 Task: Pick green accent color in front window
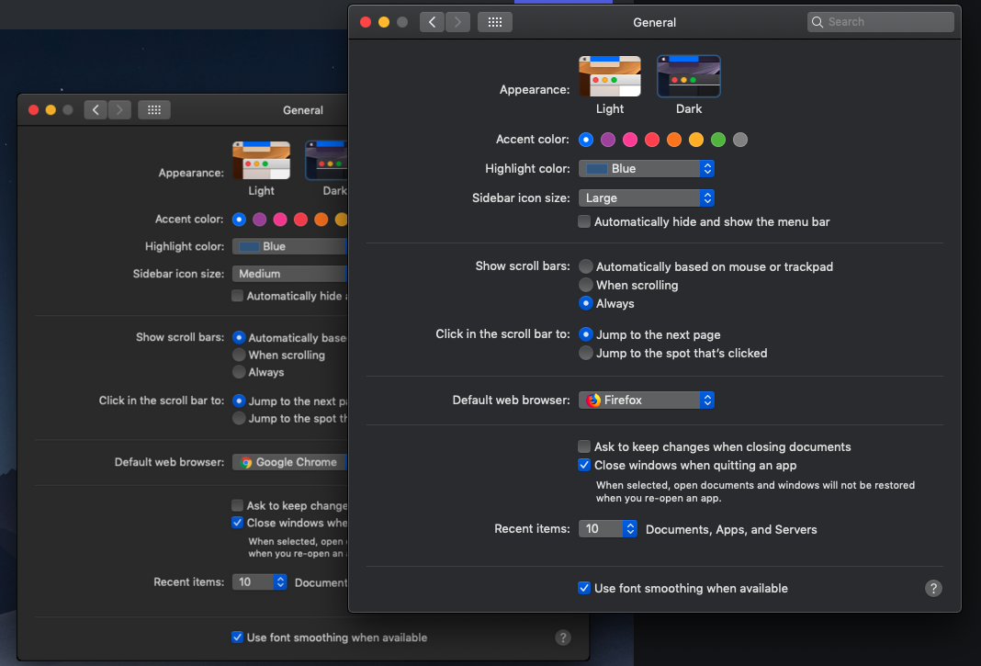point(718,140)
